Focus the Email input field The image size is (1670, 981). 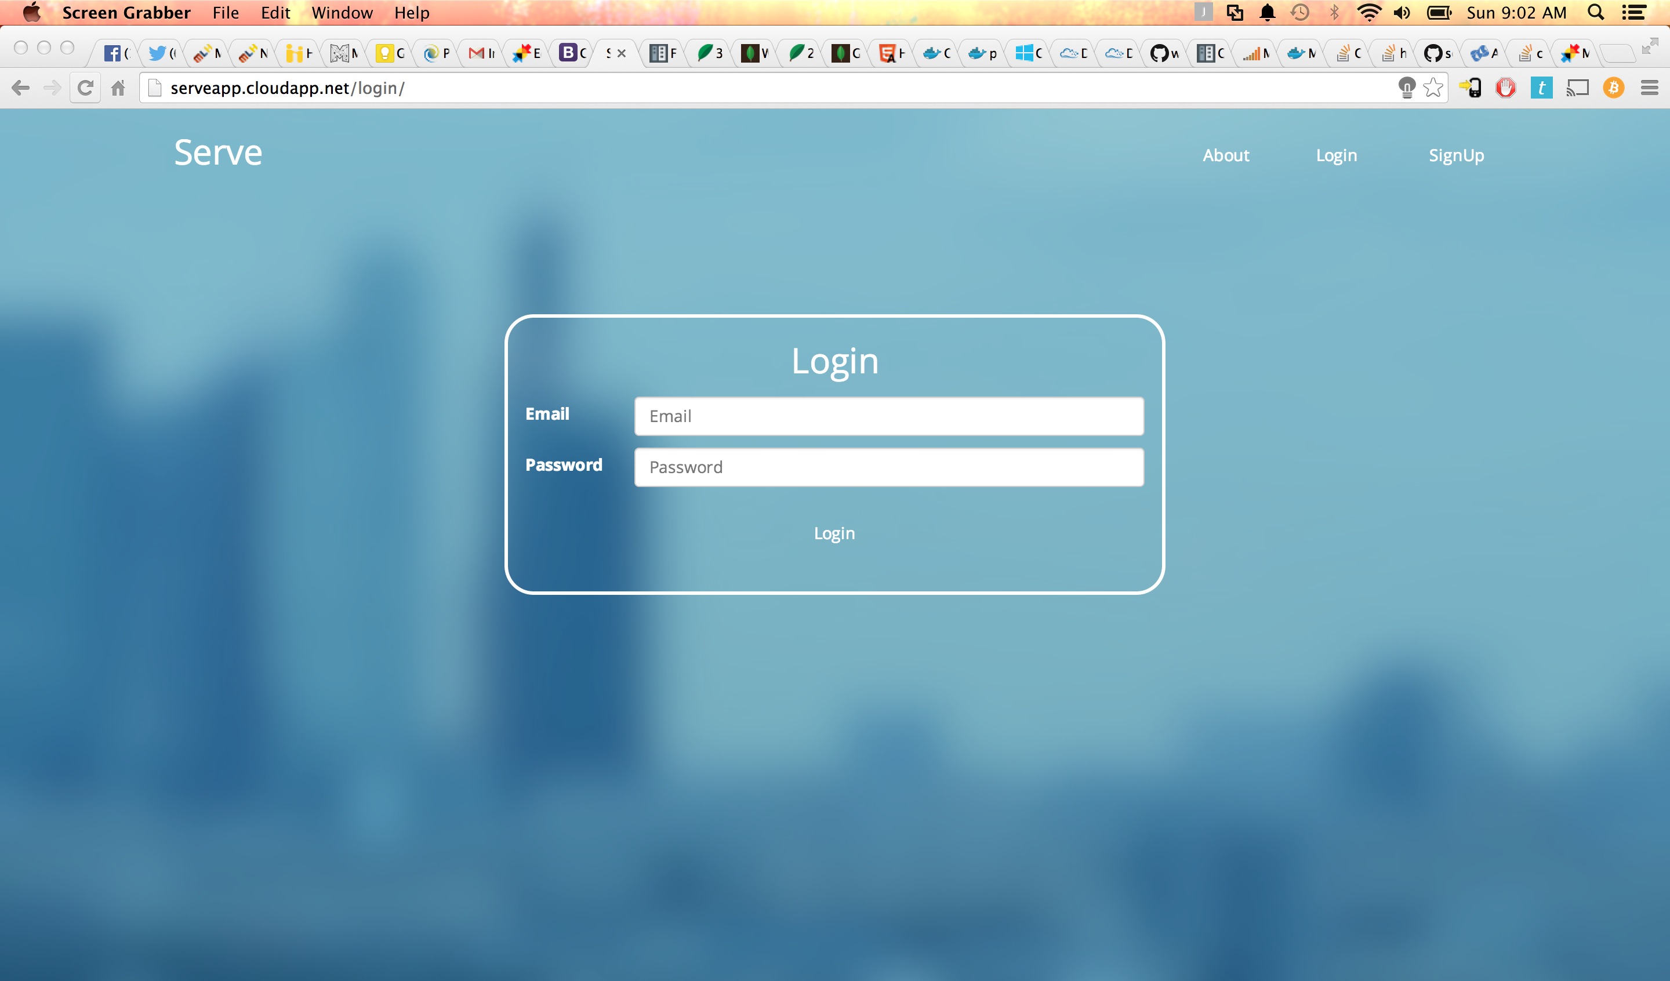pos(889,416)
